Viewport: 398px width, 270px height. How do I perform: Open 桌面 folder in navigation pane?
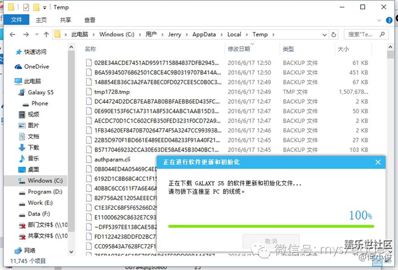(x=29, y=169)
